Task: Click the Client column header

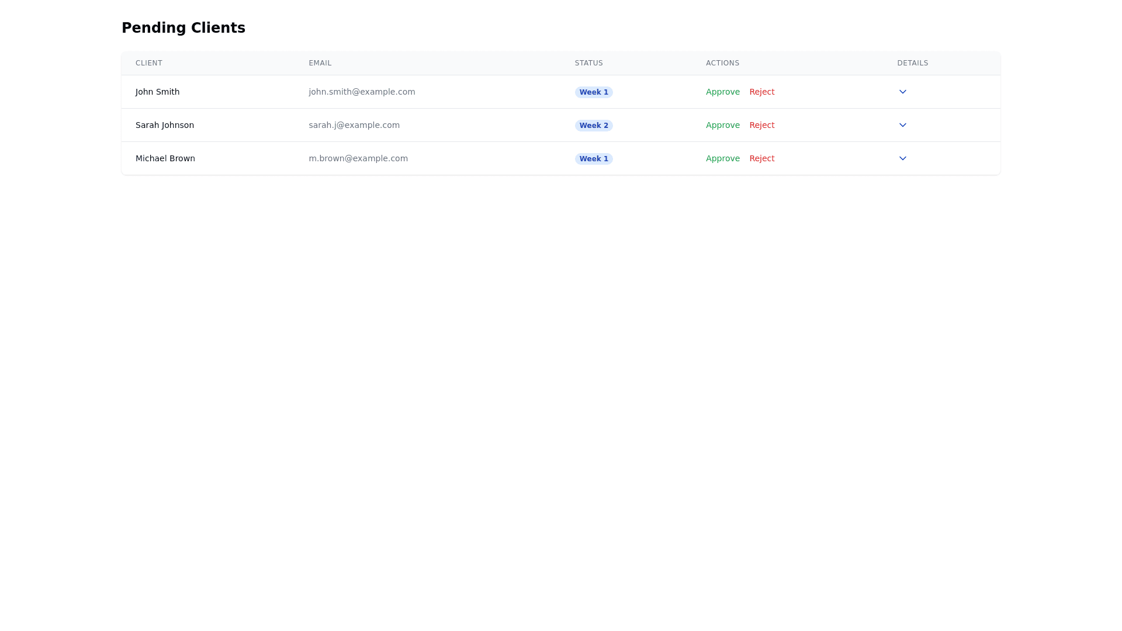Action: click(148, 63)
